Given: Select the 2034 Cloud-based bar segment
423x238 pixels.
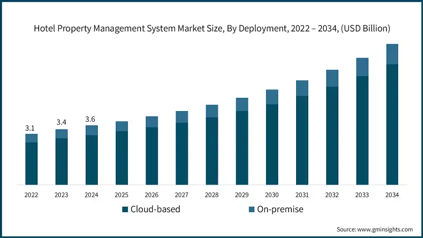Looking at the screenshot, I should click(392, 125).
